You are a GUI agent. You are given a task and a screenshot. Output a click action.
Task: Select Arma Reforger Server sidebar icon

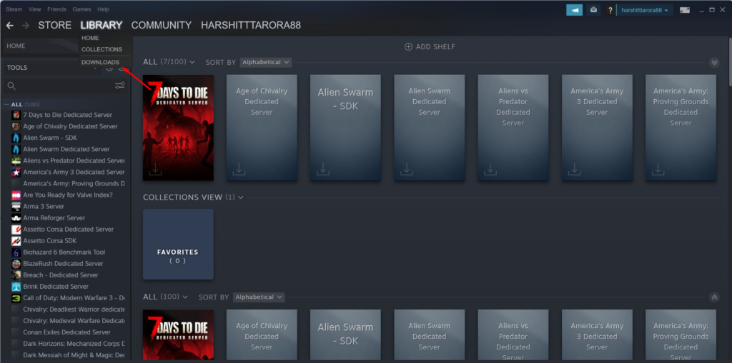pos(16,218)
